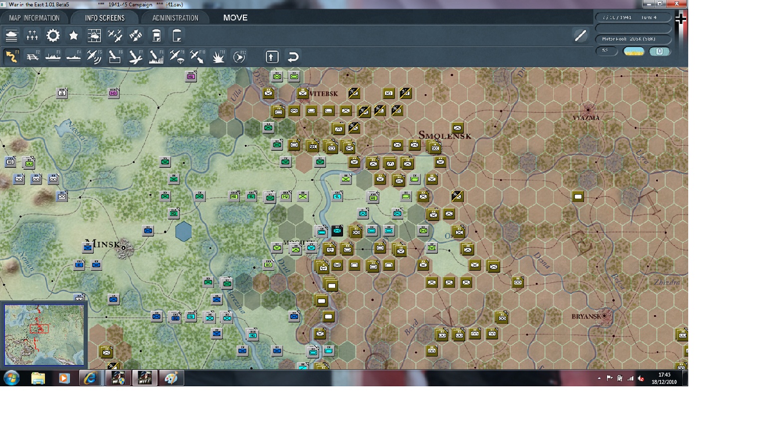The height and width of the screenshot is (439, 782).
Task: Open the report icon with dark header
Action: (157, 36)
